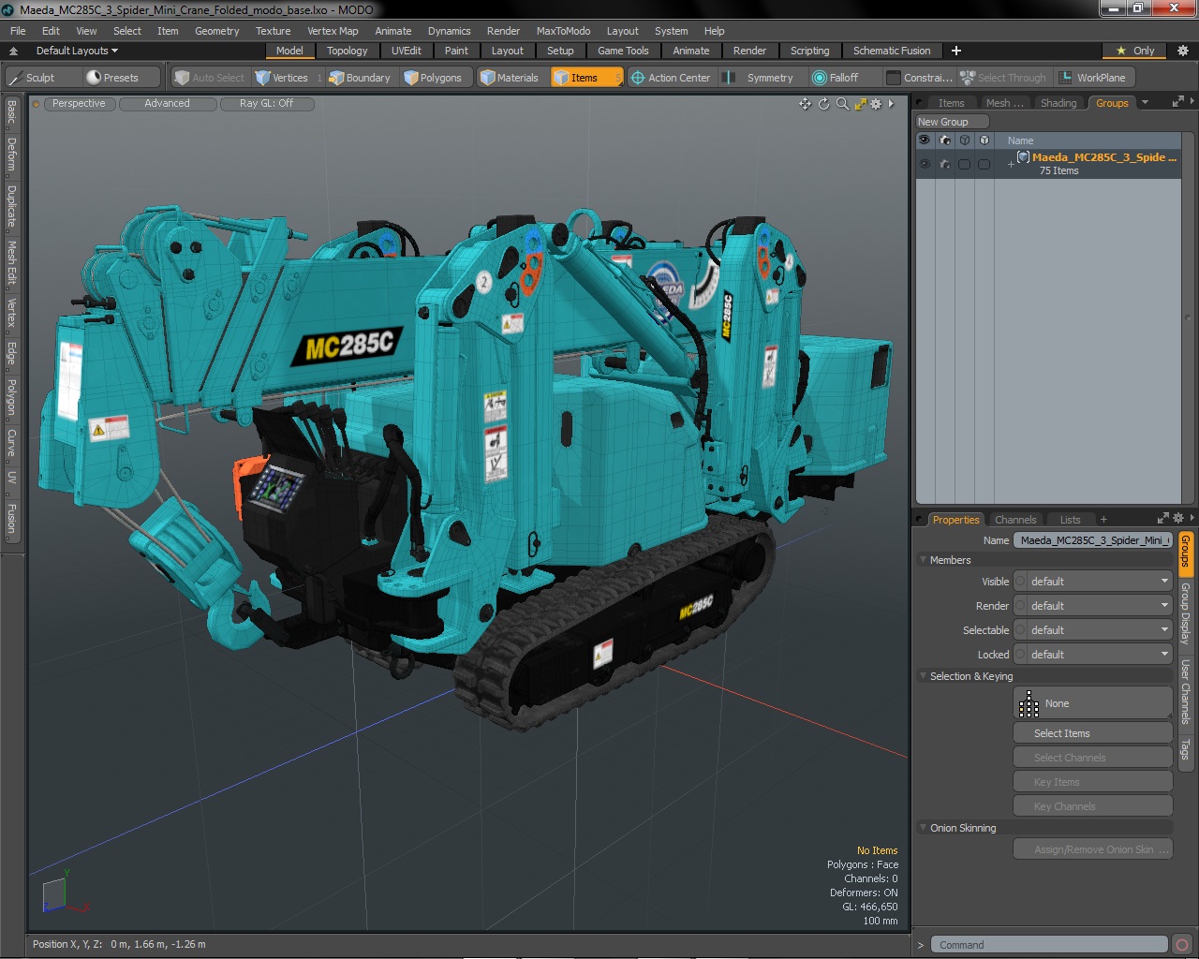This screenshot has height=959, width=1199.
Task: Open the Mesh Edit vertical sidebar tab
Action: click(11, 263)
